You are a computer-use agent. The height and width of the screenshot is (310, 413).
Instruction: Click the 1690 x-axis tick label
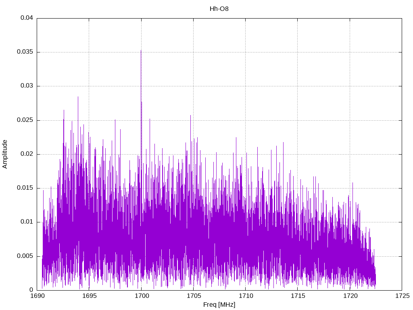(x=37, y=296)
